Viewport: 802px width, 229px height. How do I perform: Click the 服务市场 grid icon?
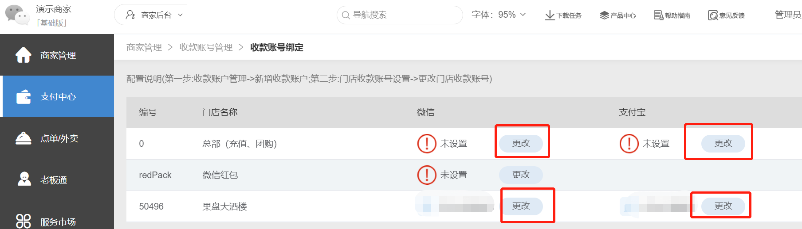24,221
